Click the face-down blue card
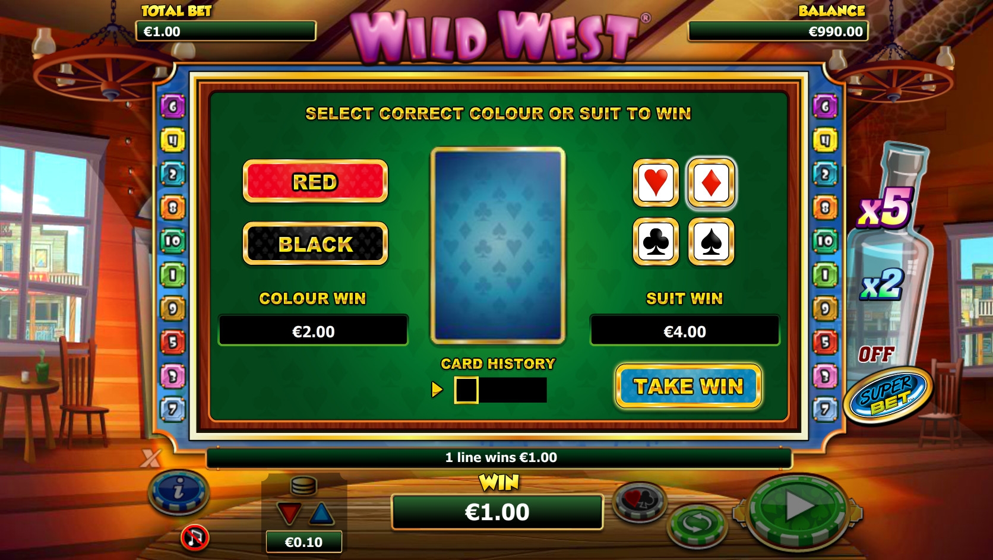Screen dimensions: 993x560 (498, 246)
